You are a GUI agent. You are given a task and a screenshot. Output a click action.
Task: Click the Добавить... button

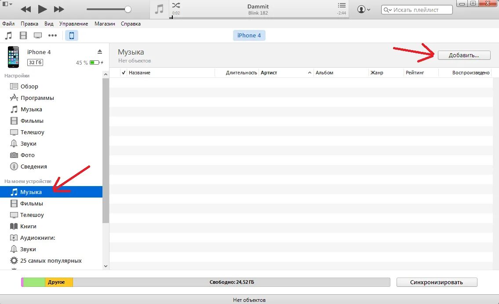[464, 55]
